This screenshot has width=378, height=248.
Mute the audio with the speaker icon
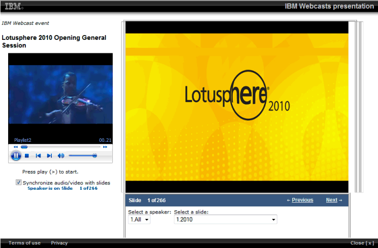(x=60, y=156)
